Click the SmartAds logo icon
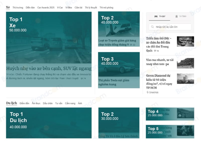Screen dimensions: 201x142 click(147, 92)
